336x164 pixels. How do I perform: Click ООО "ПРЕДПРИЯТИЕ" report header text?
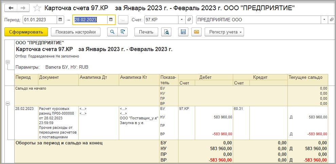tap(40, 43)
